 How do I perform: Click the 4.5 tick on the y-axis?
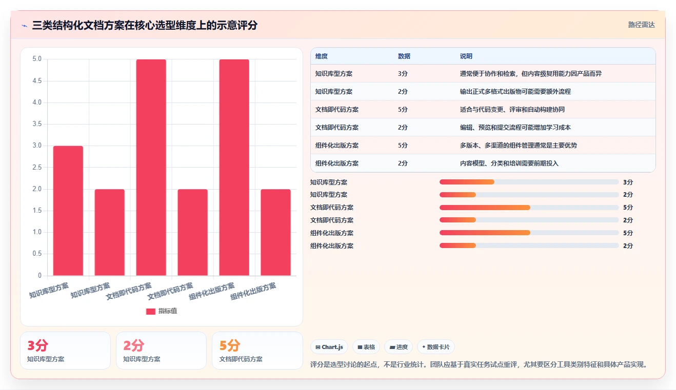tap(37, 81)
